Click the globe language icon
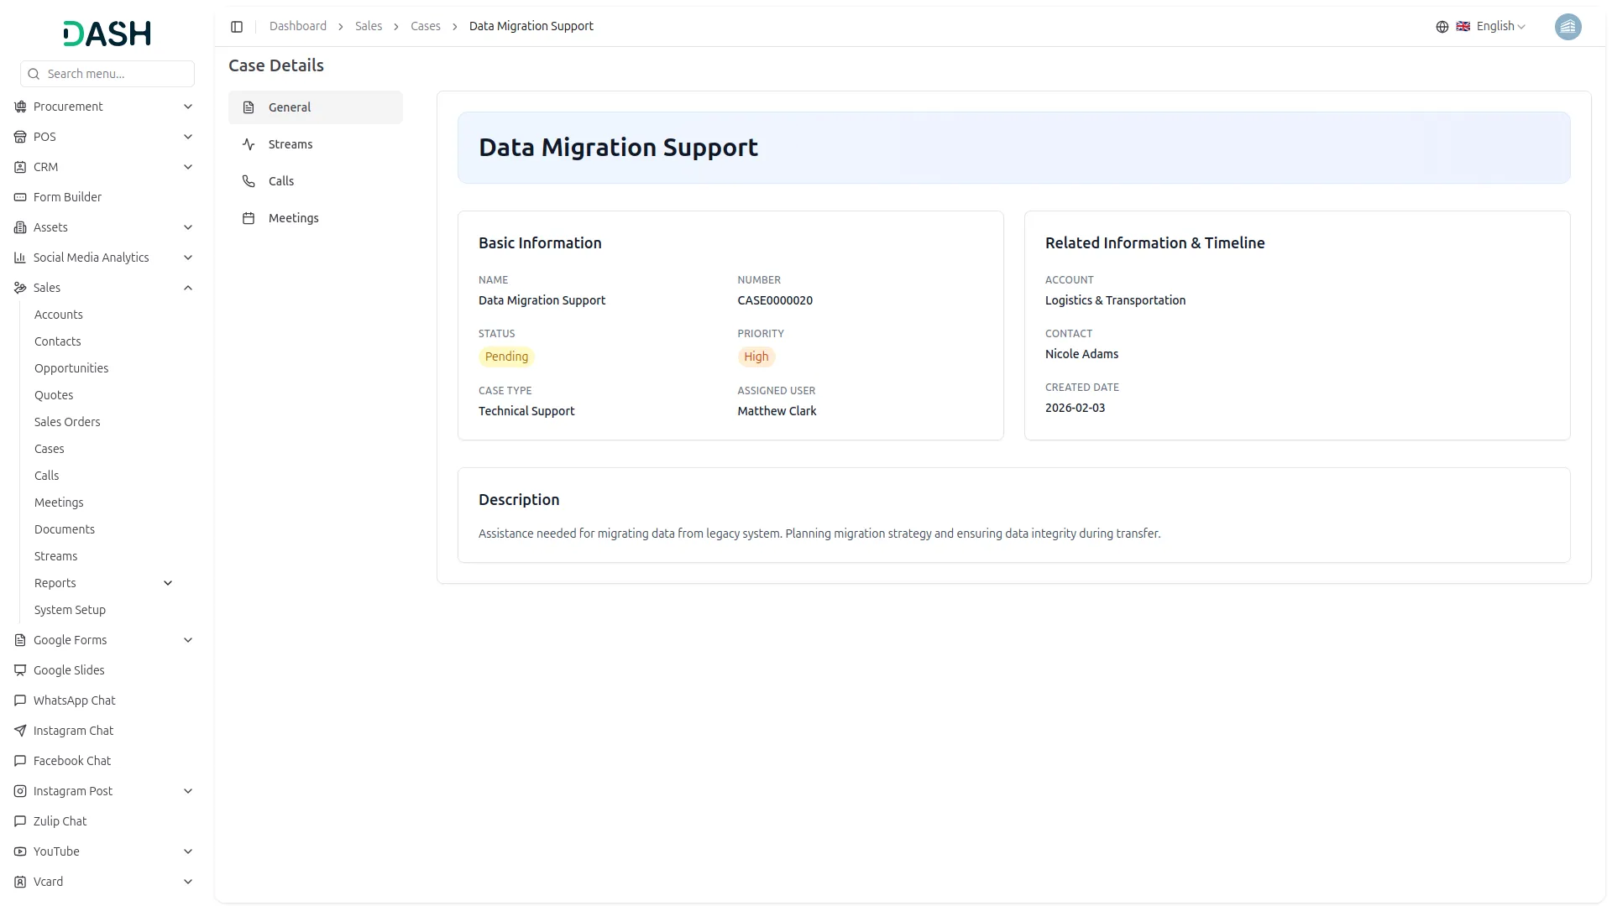The height and width of the screenshot is (906, 1612). pyautogui.click(x=1442, y=27)
